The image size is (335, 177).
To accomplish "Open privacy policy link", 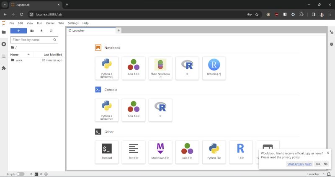I will [x=299, y=164].
